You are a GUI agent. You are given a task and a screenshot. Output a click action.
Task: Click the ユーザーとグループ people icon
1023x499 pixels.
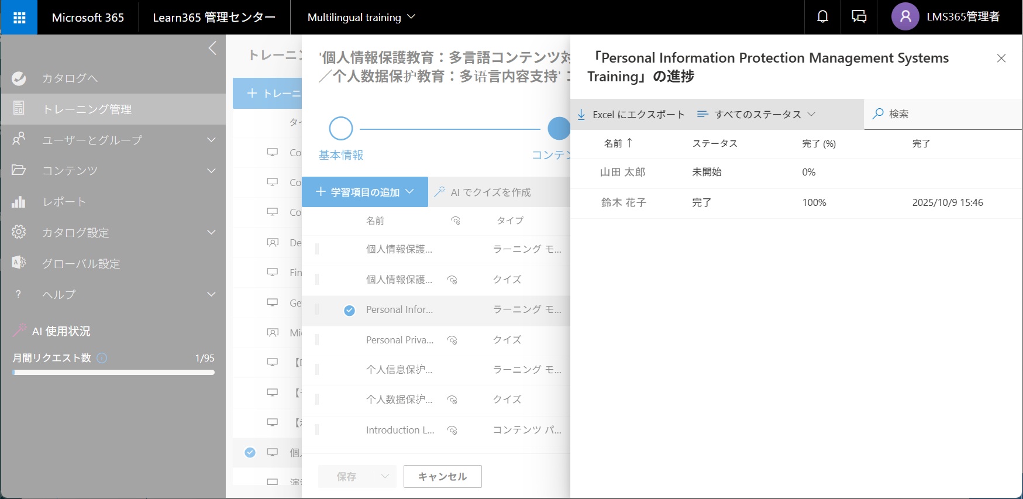pyautogui.click(x=19, y=139)
